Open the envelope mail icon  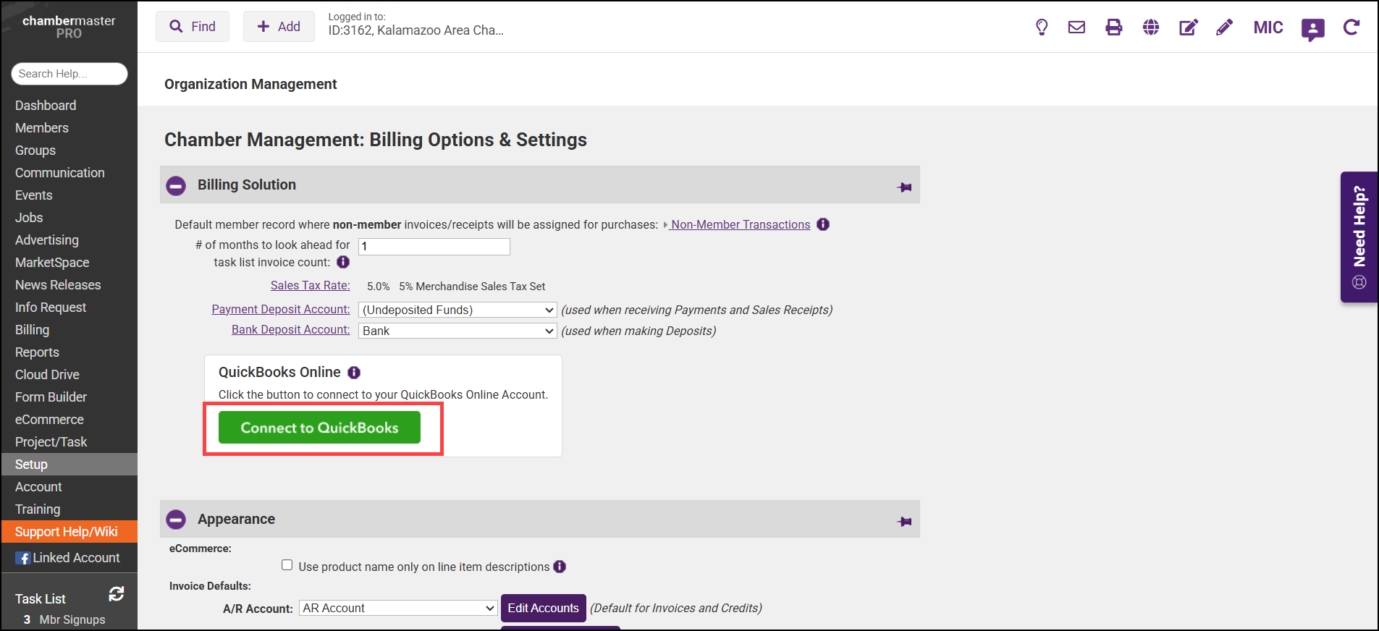click(1076, 27)
